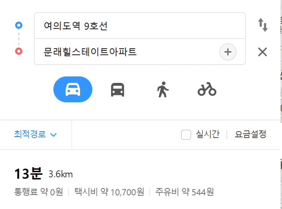The image size is (282, 209).
Task: Click the 실시간 label text
Action: tap(208, 134)
